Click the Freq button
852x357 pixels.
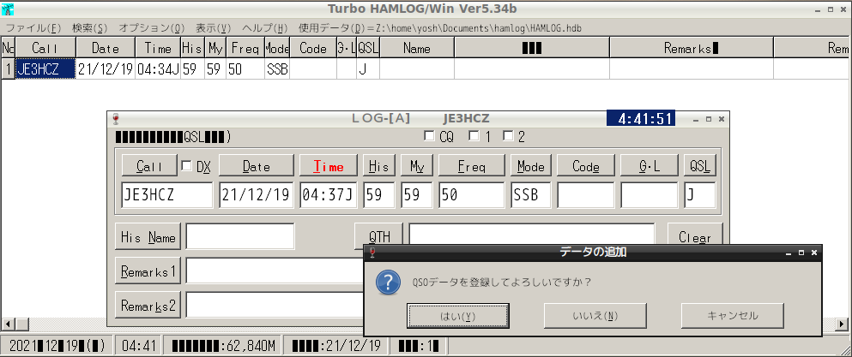click(x=472, y=165)
